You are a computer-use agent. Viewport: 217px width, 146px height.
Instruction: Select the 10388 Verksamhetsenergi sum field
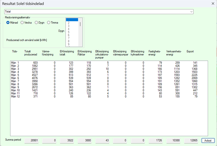coord(174,140)
